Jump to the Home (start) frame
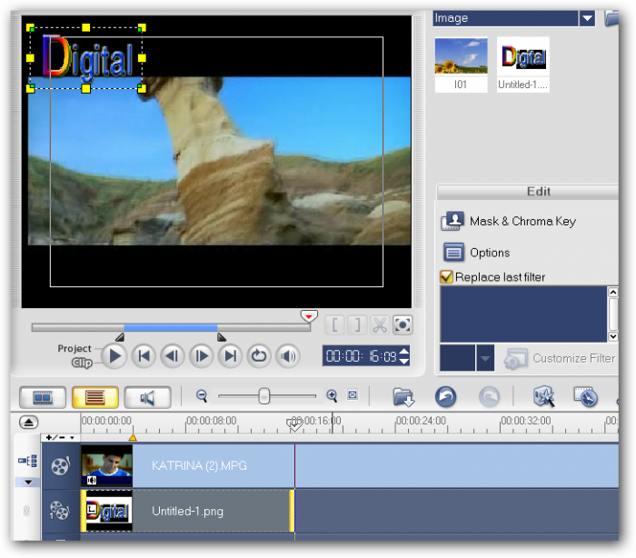 [144, 357]
